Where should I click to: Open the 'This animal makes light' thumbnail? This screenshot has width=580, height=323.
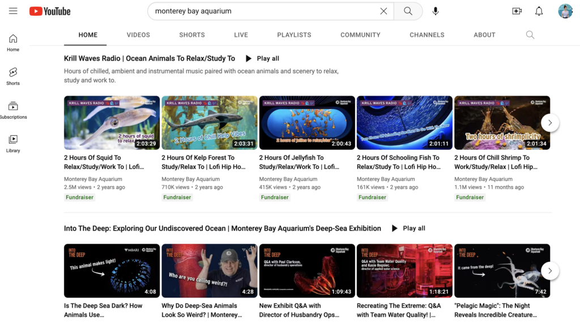tap(112, 271)
